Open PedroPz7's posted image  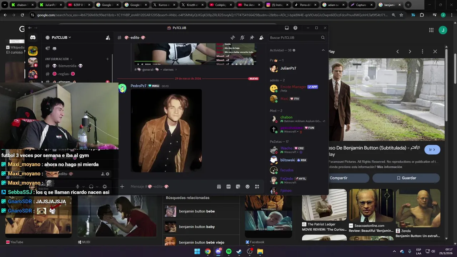166,131
